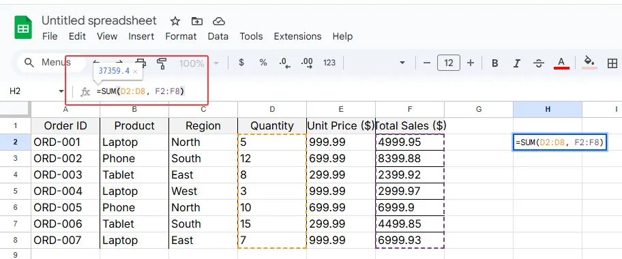Screen dimensions: 622x259
Task: Select cell containing ORD-003
Action: [x=65, y=175]
